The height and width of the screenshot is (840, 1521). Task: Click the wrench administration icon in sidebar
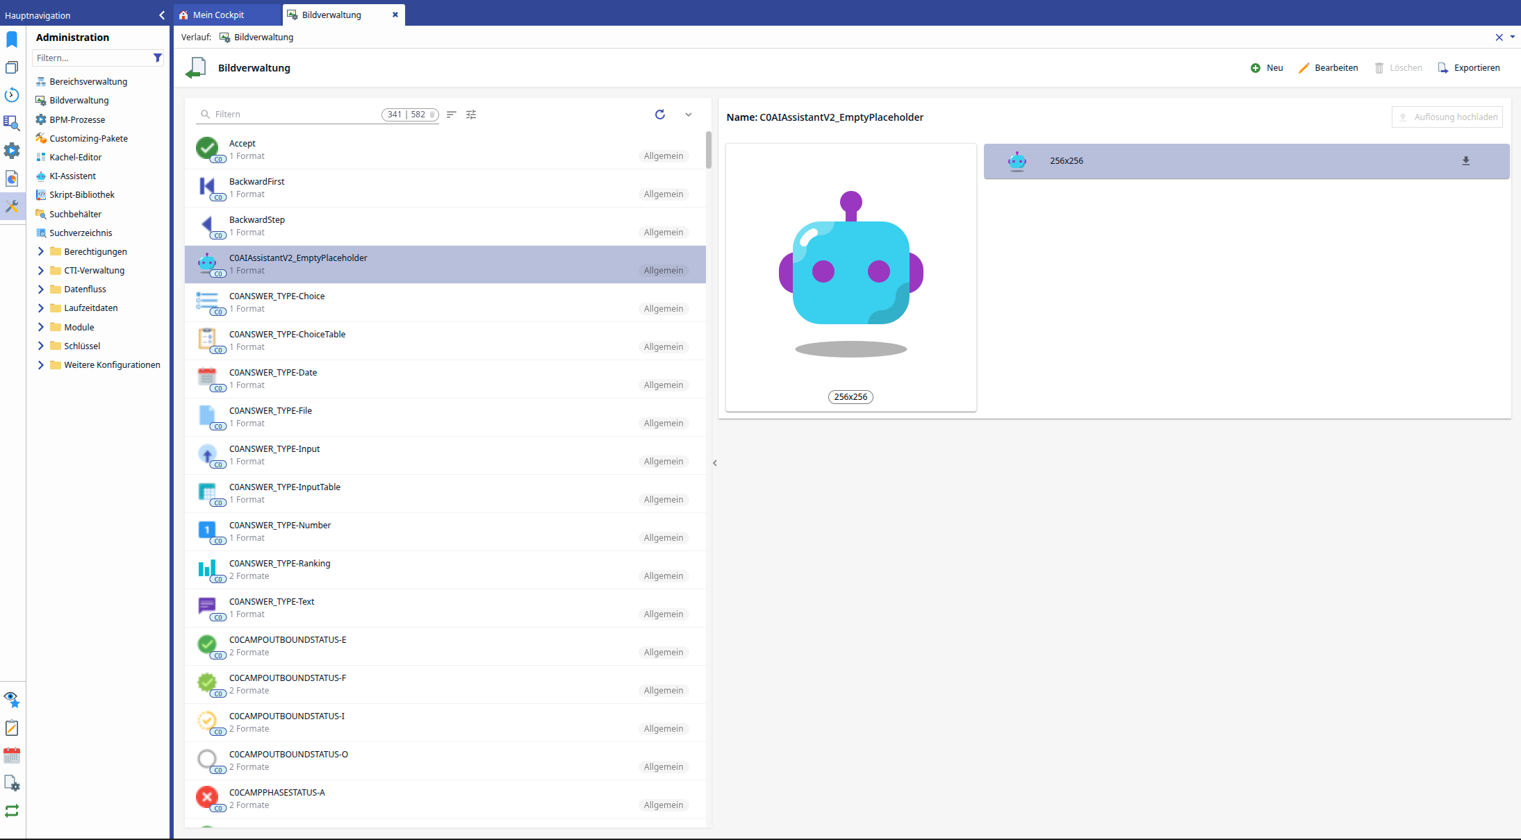(12, 206)
